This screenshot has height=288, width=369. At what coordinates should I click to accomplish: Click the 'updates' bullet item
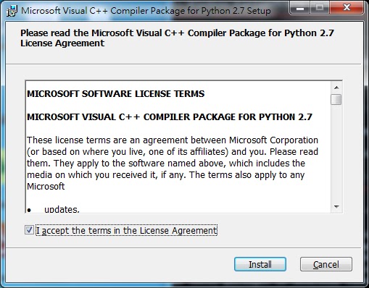pos(62,209)
